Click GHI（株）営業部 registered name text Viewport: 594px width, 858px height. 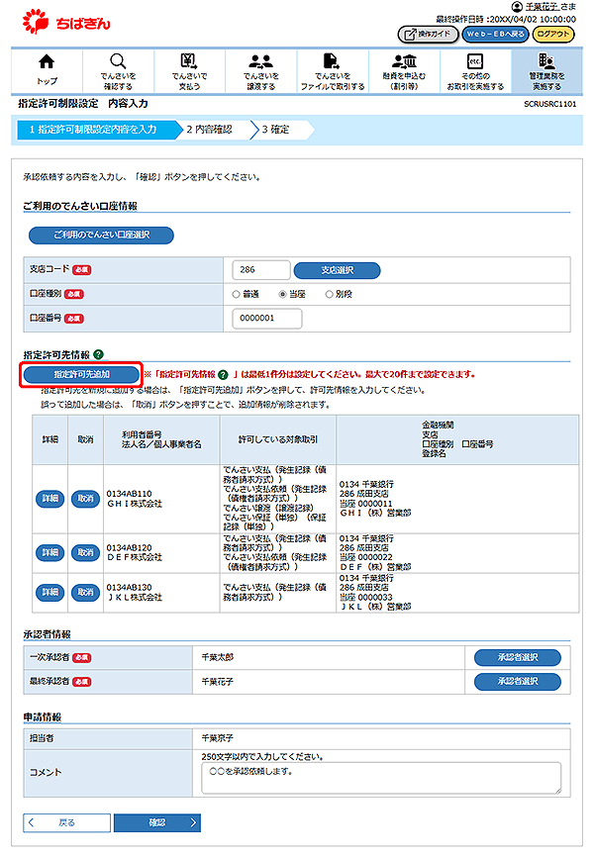pyautogui.click(x=375, y=514)
